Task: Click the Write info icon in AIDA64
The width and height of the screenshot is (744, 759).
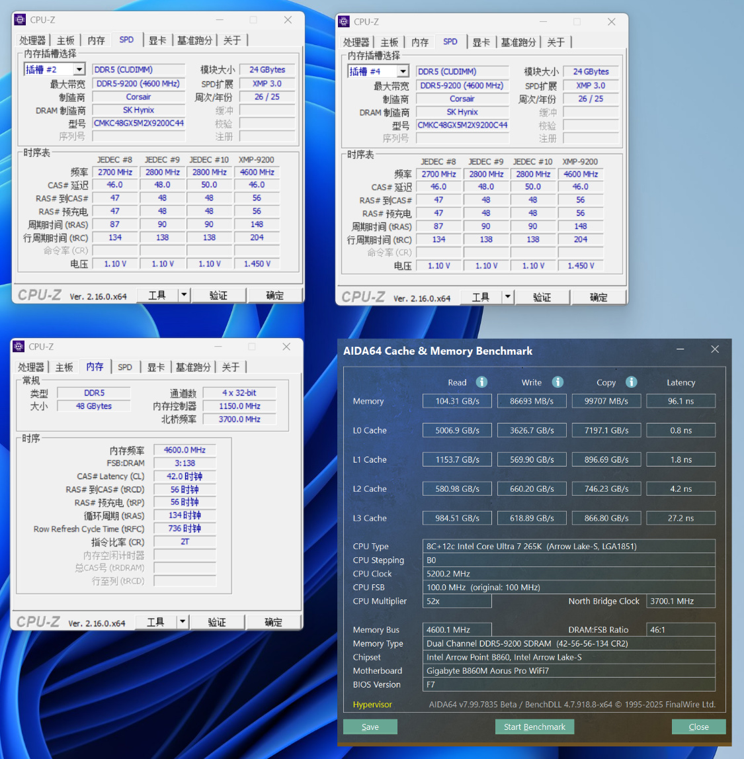Action: [x=558, y=382]
